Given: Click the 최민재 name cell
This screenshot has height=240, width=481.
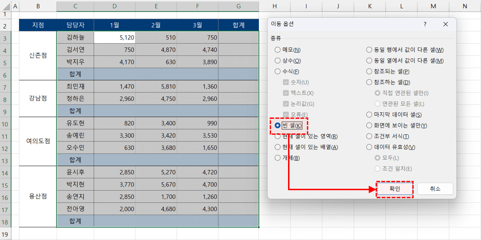Looking at the screenshot, I should click(75, 86).
